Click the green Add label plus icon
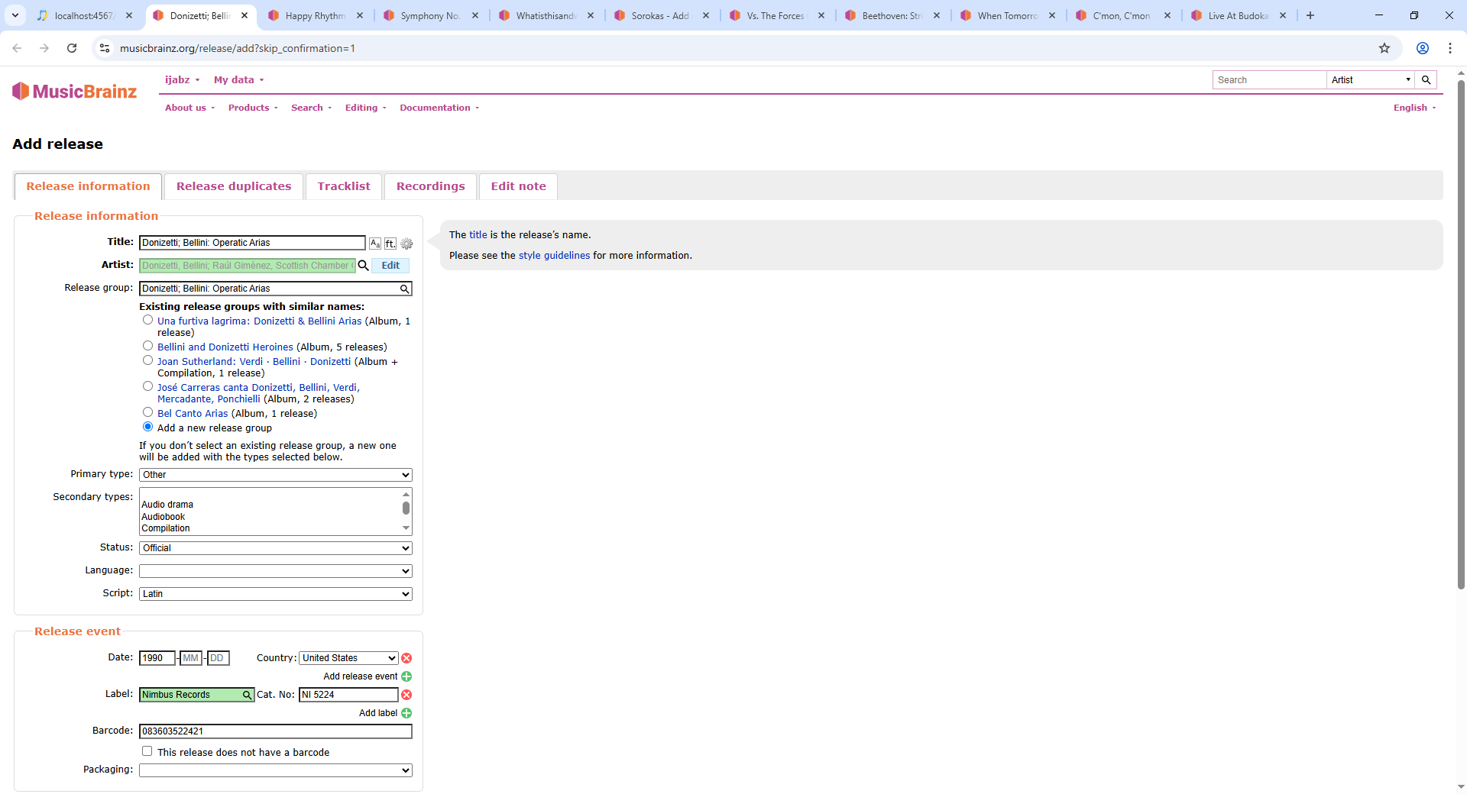 click(406, 713)
